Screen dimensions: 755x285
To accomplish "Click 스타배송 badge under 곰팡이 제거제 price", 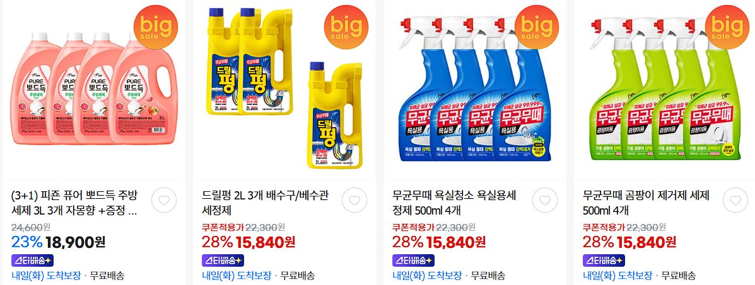I will [604, 260].
